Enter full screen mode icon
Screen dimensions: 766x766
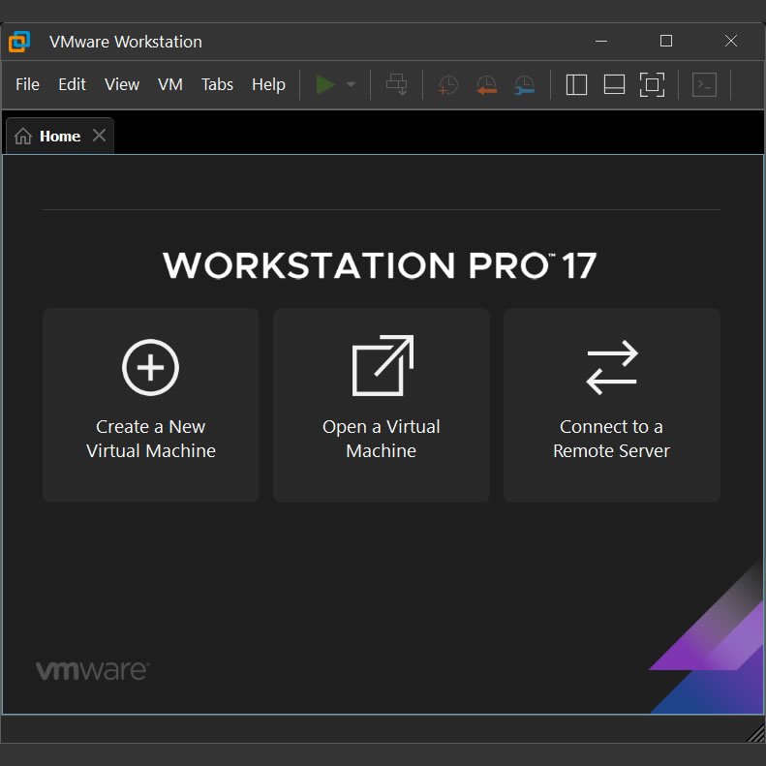pos(652,84)
